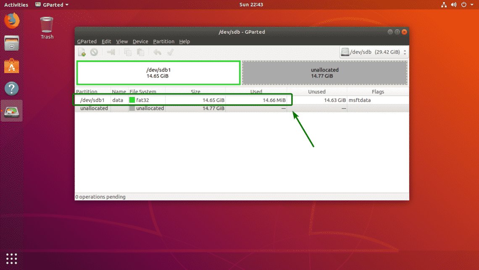Viewport: 479px width, 270px height.
Task: Open Ubuntu Software from the dock
Action: pyautogui.click(x=12, y=66)
